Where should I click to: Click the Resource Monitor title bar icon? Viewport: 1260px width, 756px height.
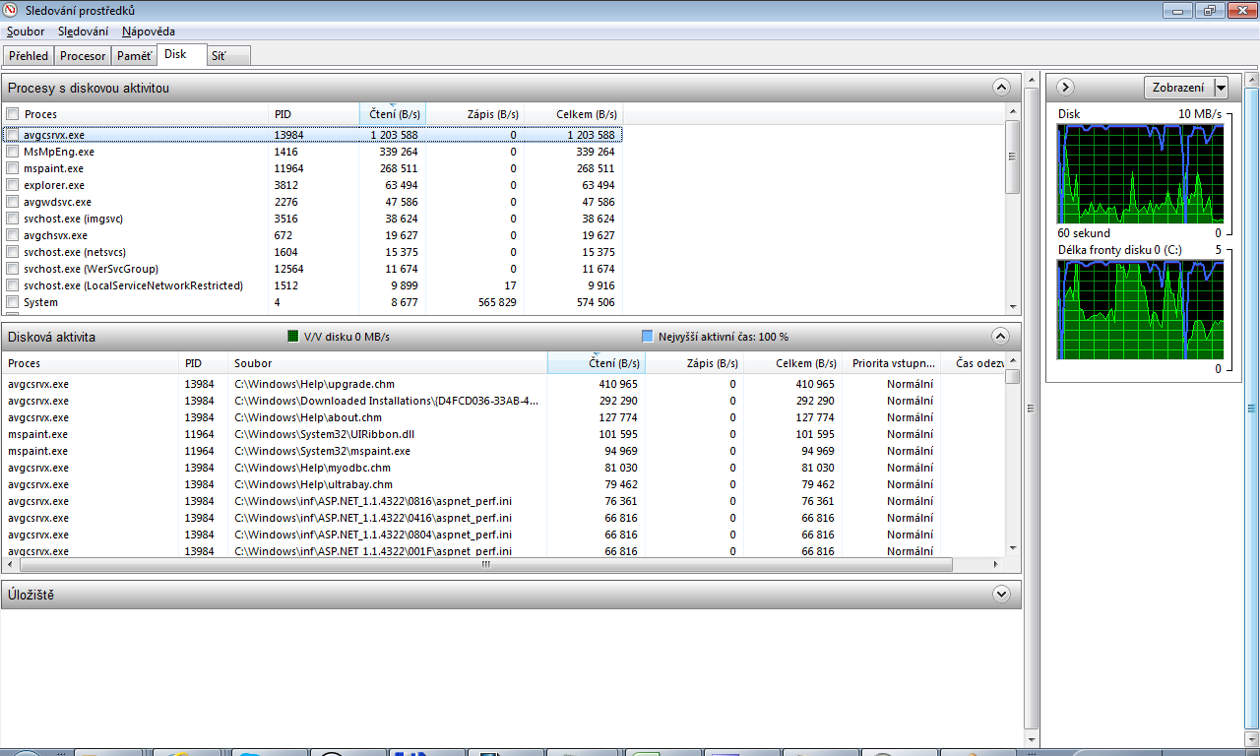[x=12, y=11]
